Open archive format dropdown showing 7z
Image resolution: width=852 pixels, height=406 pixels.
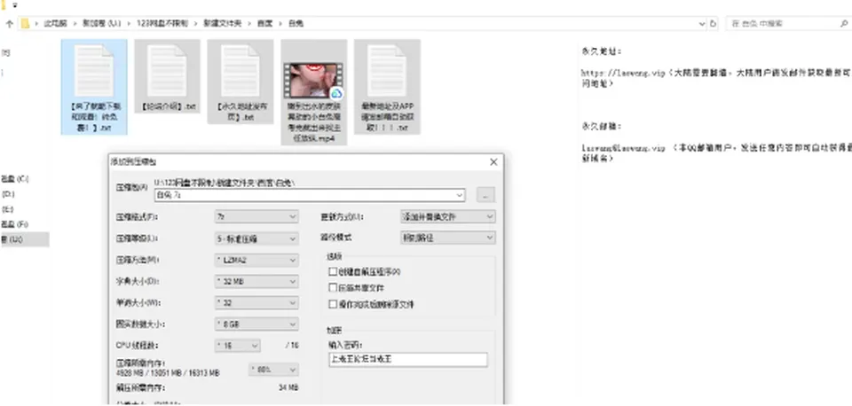256,216
